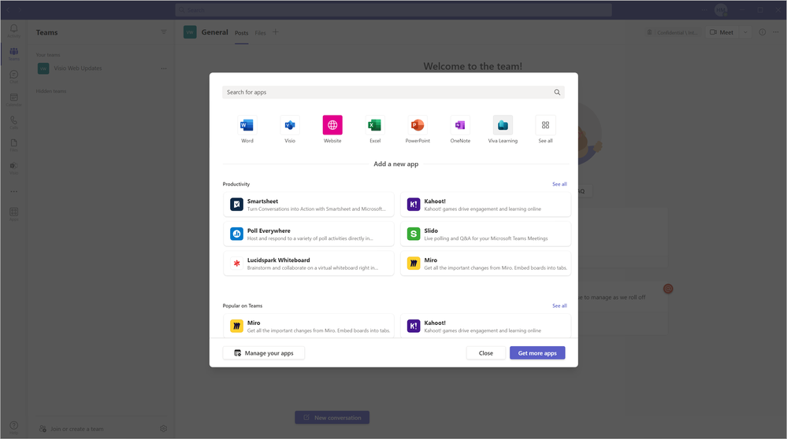Open team management settings gear

pos(163,429)
